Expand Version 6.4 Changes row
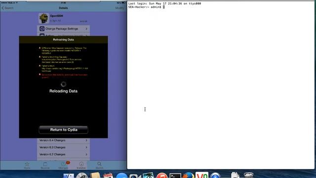 [64, 140]
